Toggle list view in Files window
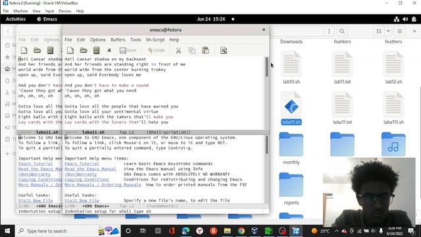421x237 pixels. 379,31
